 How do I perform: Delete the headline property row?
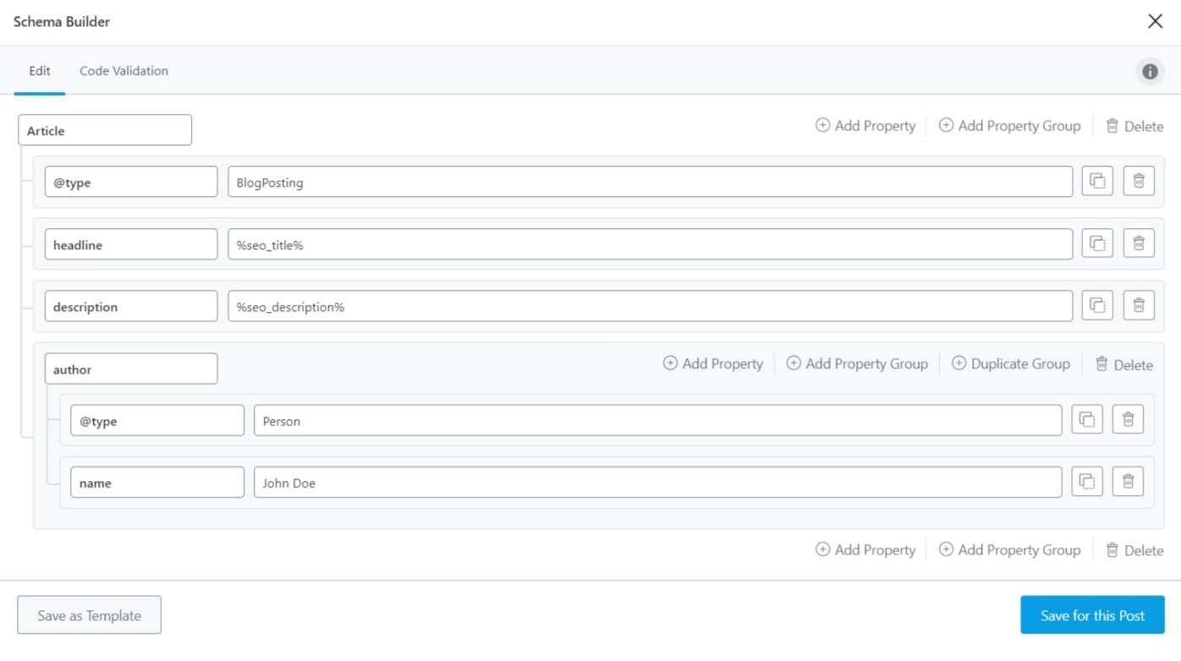[x=1139, y=243]
